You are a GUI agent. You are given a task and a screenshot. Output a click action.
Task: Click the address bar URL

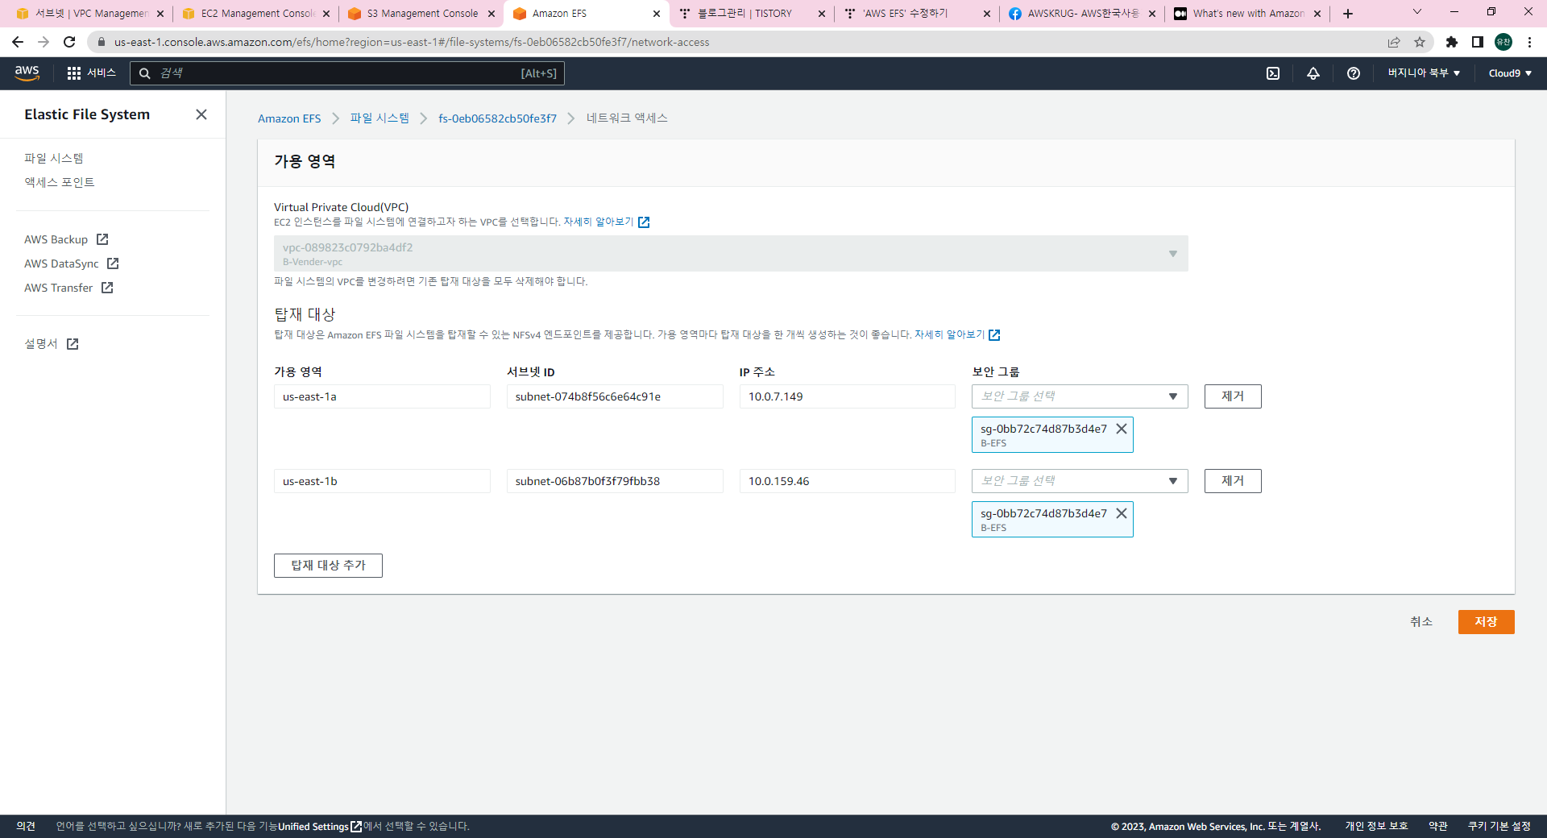pos(412,42)
